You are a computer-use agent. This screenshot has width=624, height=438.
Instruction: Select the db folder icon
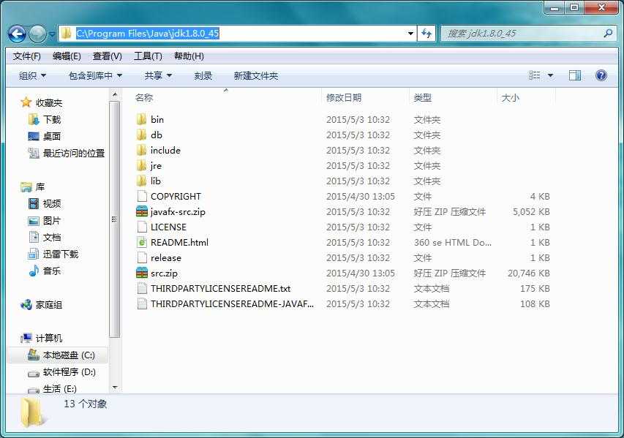coord(141,135)
